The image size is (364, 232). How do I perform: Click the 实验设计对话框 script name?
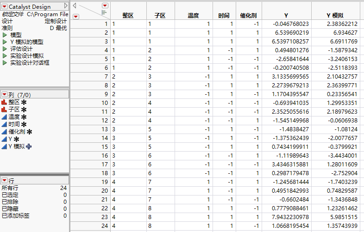(30, 63)
